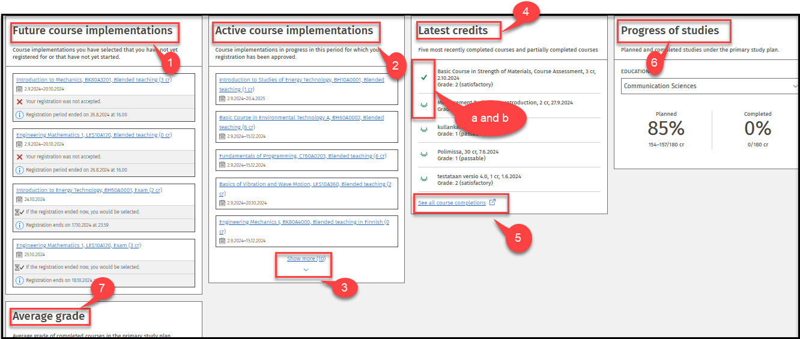
Task: Click the Progress of studies heading
Action: pos(670,31)
